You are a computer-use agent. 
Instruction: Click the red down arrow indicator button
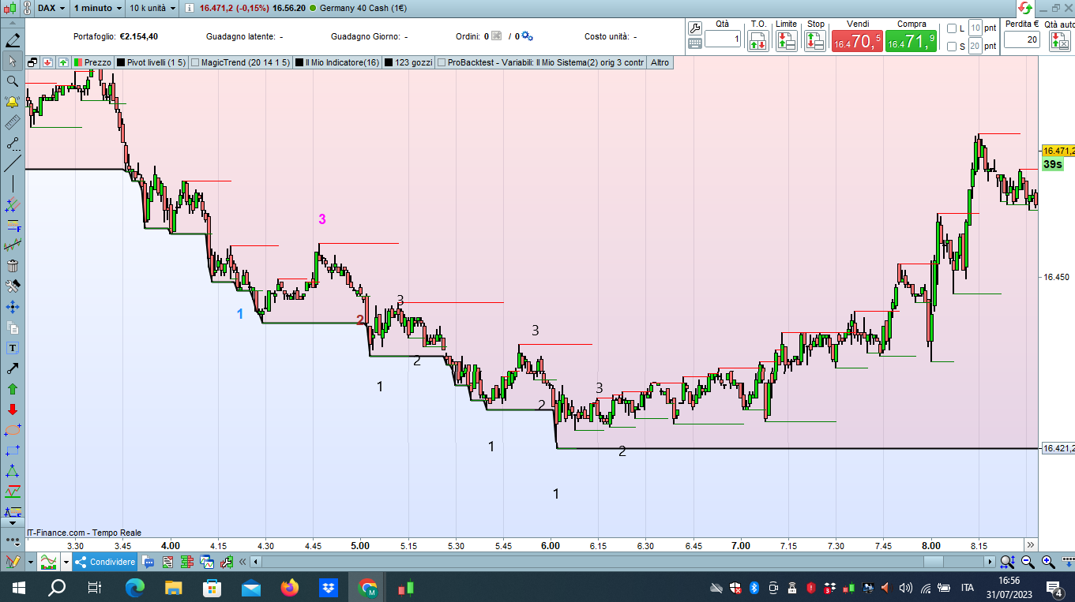click(x=48, y=62)
